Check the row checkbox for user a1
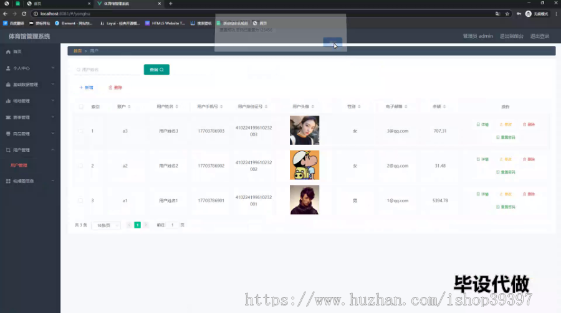 [x=80, y=201]
